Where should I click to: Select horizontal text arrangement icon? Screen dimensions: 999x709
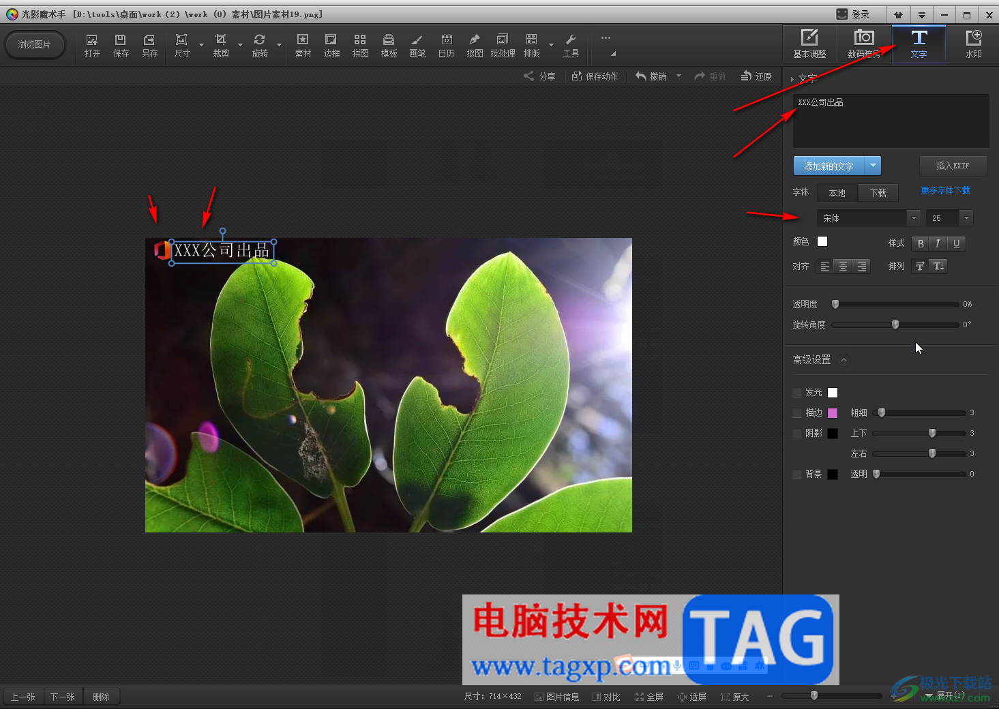pos(921,267)
